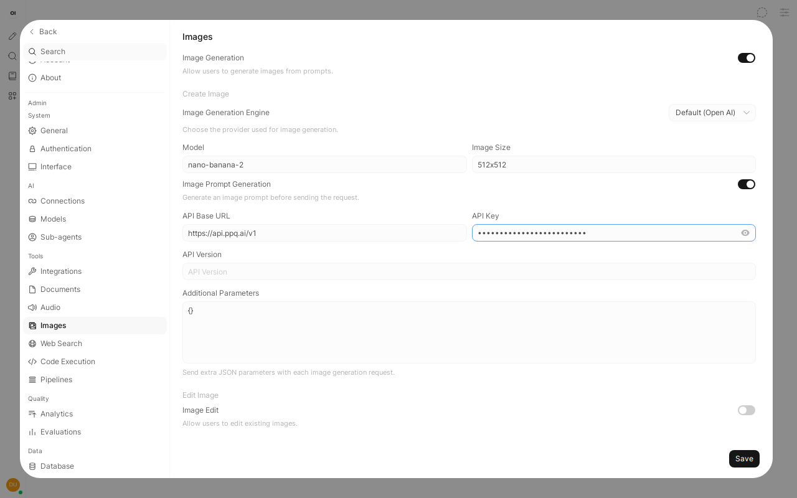Click the Audio waveform icon
The height and width of the screenshot is (498, 797).
[x=32, y=308]
